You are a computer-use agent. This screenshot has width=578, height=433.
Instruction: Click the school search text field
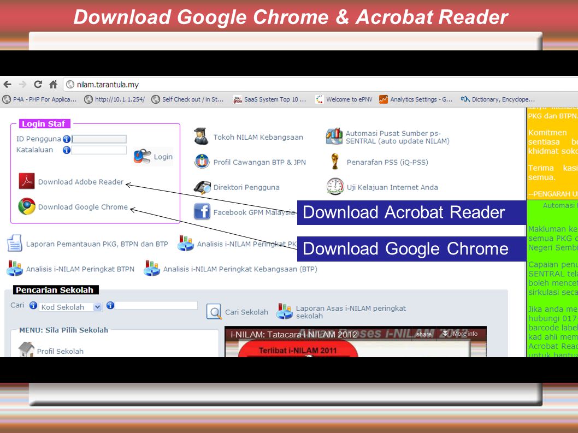(156, 305)
